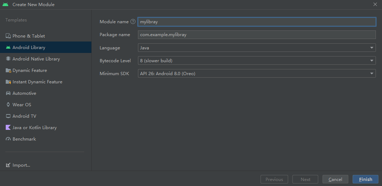The image size is (382, 186).
Task: Choose the Android Native Library template icon
Action: 8,59
